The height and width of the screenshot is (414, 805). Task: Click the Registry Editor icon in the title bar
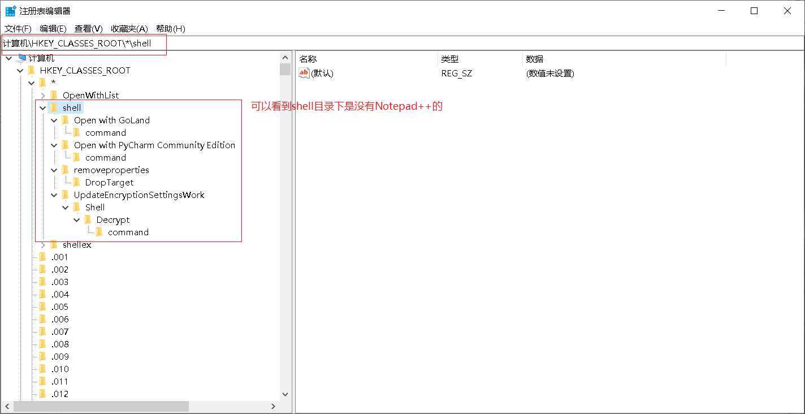tap(11, 11)
